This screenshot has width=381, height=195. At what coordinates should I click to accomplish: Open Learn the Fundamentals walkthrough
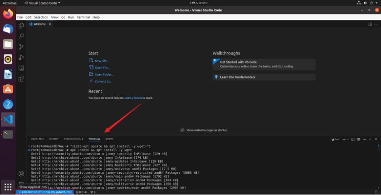point(264,77)
